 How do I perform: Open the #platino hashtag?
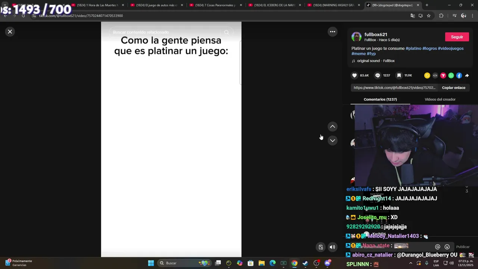pyautogui.click(x=413, y=49)
